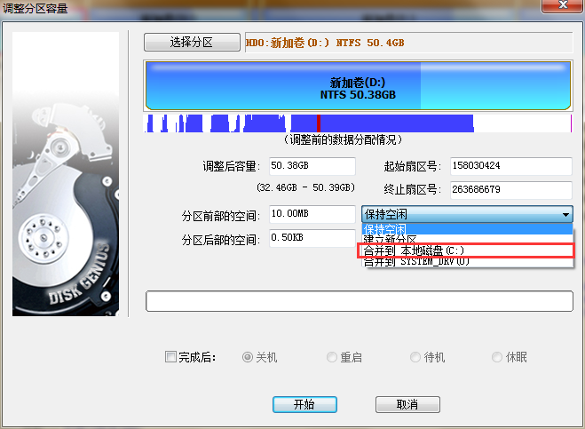
Task: Click the 调整后容量 input field
Action: pyautogui.click(x=312, y=166)
